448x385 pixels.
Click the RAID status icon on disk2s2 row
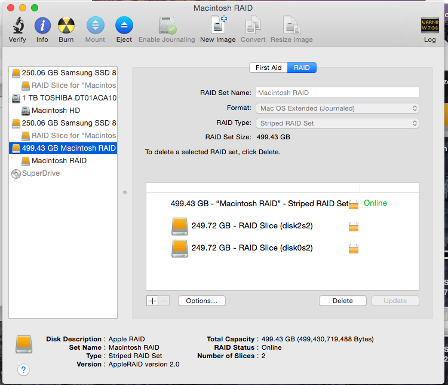pos(354,227)
